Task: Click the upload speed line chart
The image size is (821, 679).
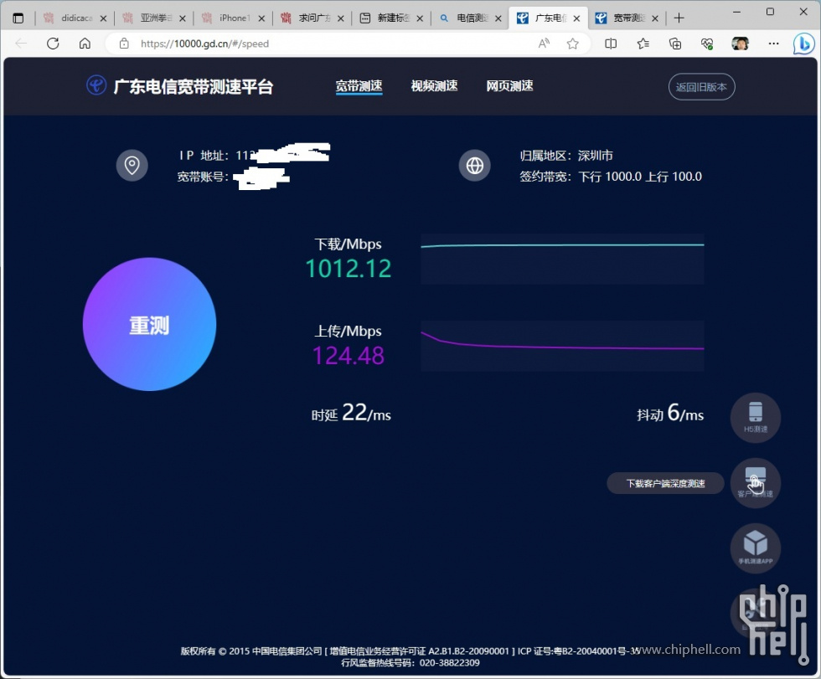Action: (x=562, y=346)
